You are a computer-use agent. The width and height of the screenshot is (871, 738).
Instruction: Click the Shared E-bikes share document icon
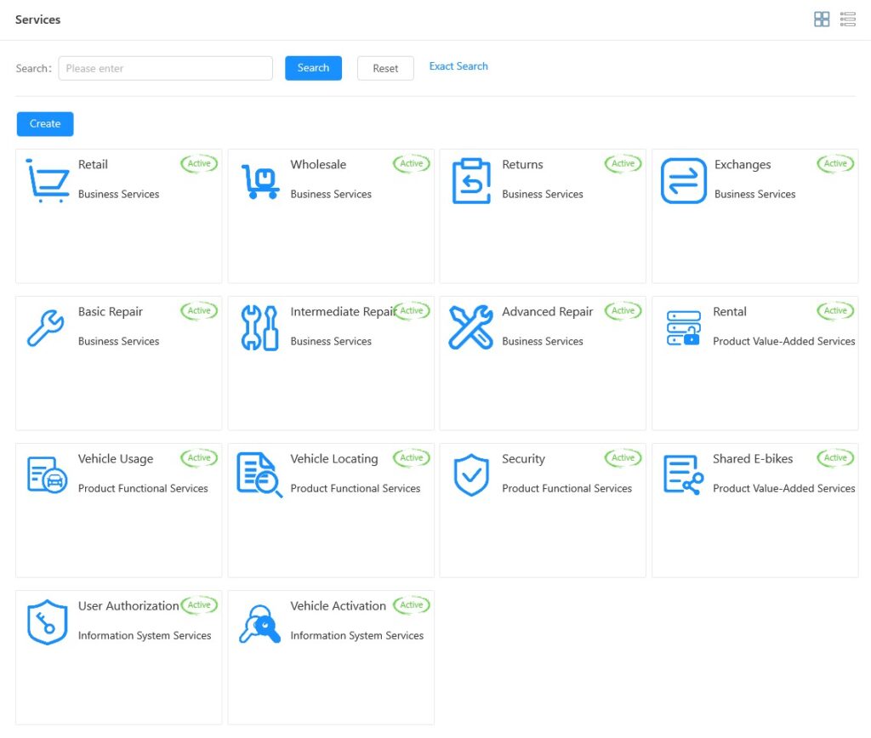pos(684,474)
